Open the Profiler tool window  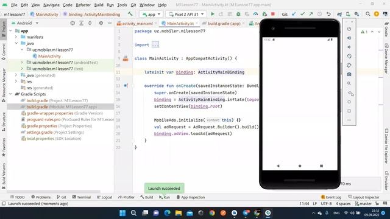pos(126,197)
